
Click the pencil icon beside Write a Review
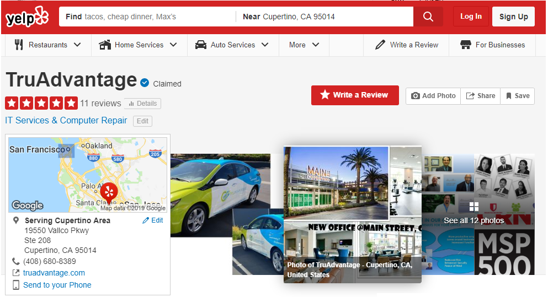[380, 45]
